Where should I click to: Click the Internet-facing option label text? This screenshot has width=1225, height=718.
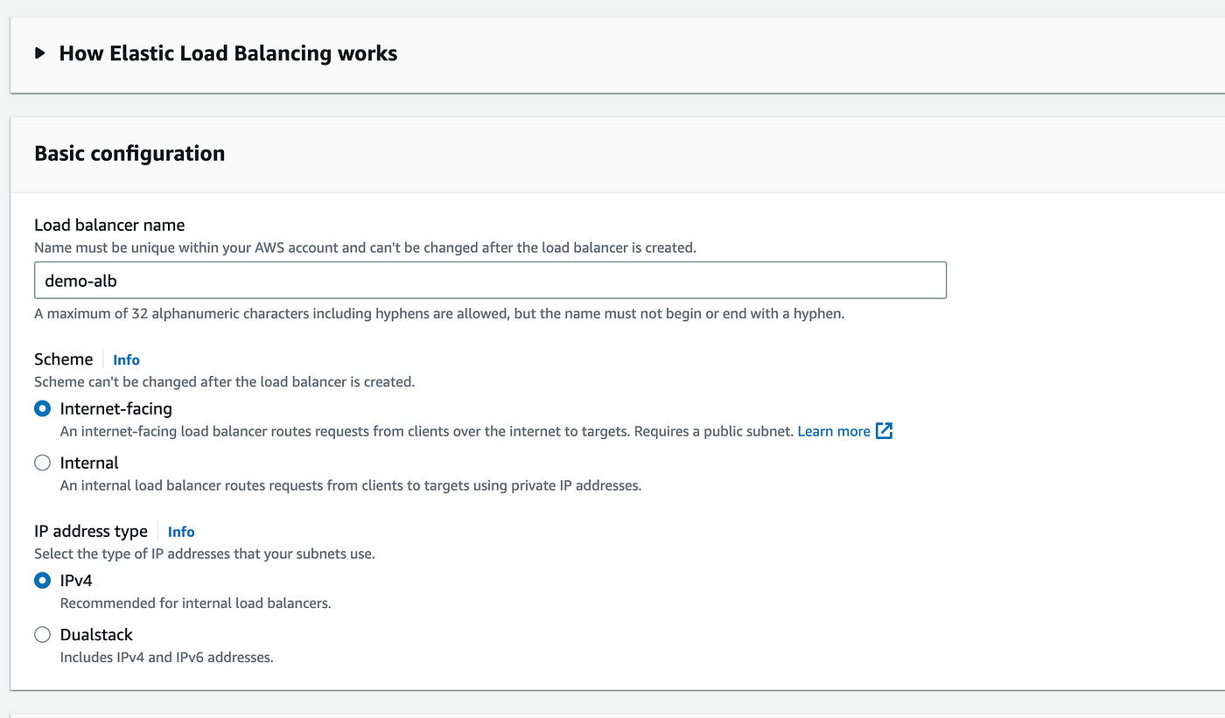coord(116,408)
